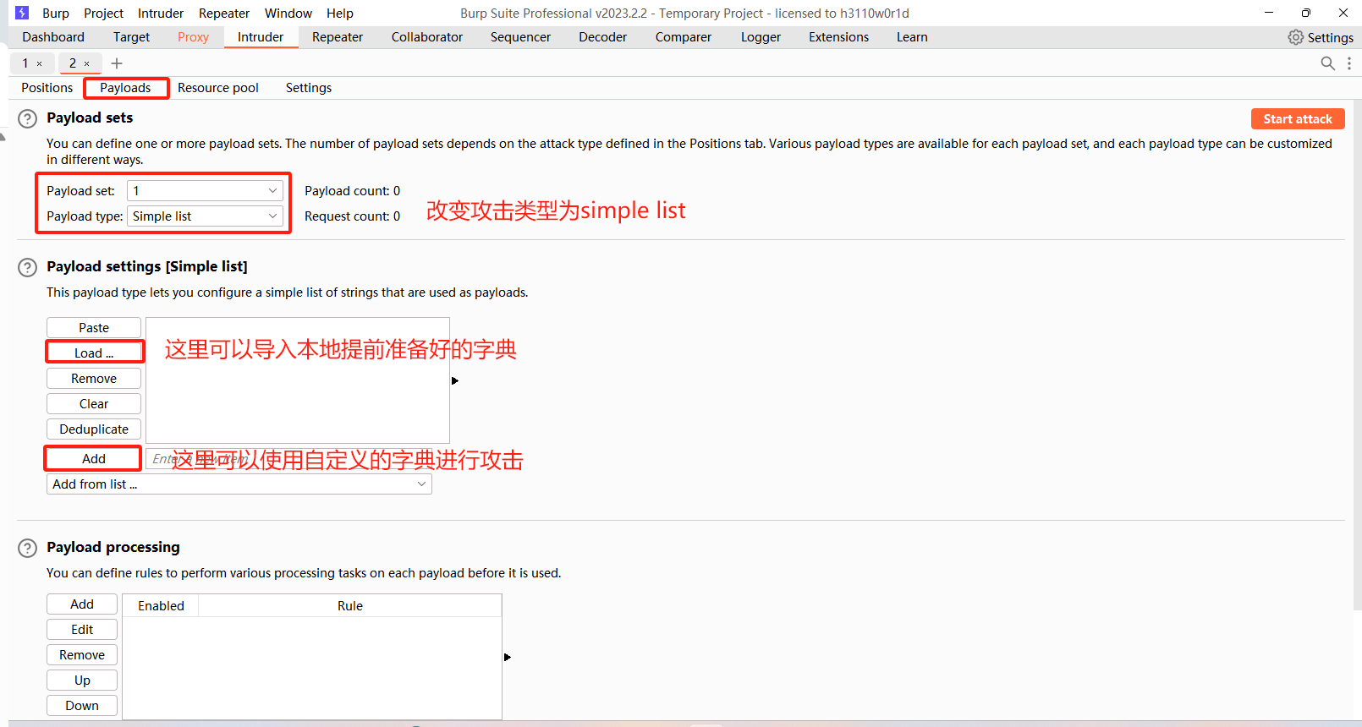This screenshot has width=1362, height=727.
Task: Switch to the Repeater main tab
Action: (x=338, y=37)
